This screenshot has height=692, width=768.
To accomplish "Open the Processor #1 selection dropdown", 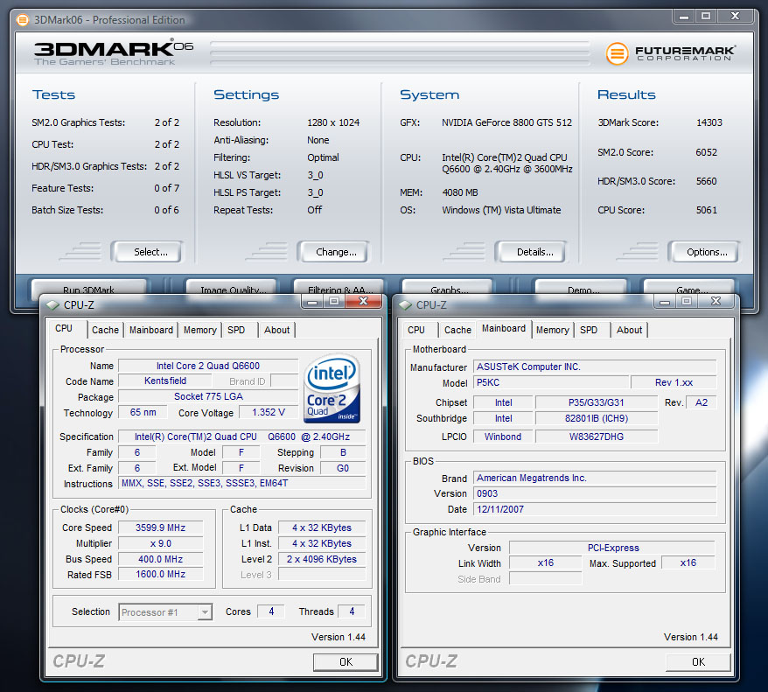I will click(205, 612).
